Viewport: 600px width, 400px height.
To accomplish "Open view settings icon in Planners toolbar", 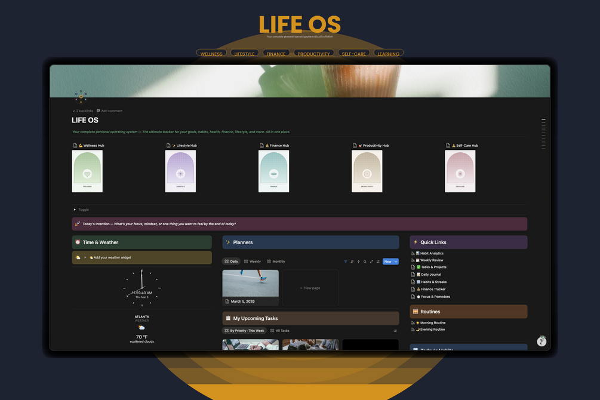I will pos(378,261).
